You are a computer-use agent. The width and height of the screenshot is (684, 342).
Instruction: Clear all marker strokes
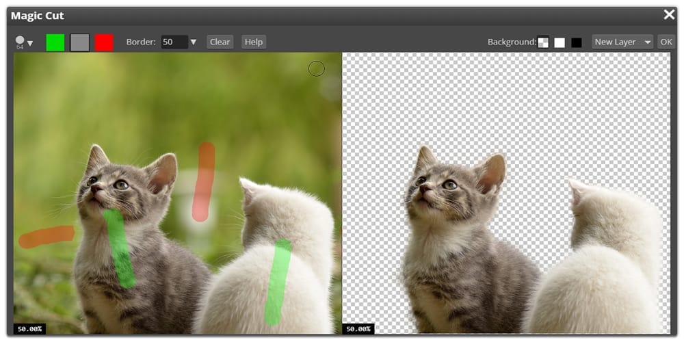(x=220, y=42)
